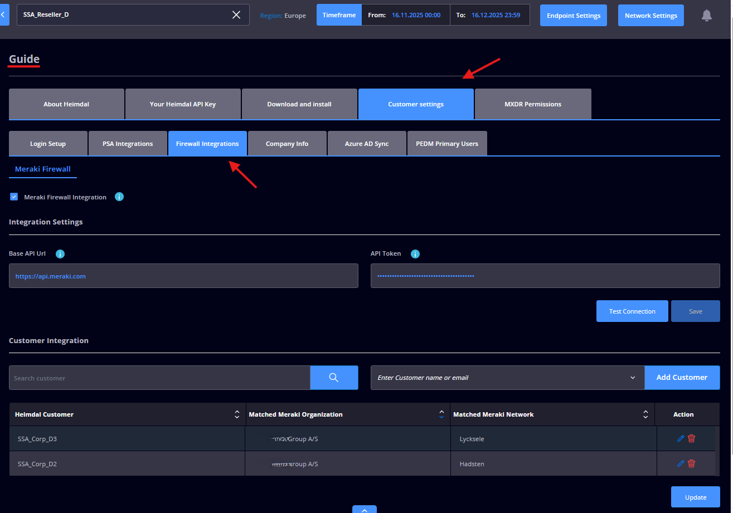Open the notifications bell
The image size is (733, 513).
click(x=706, y=16)
